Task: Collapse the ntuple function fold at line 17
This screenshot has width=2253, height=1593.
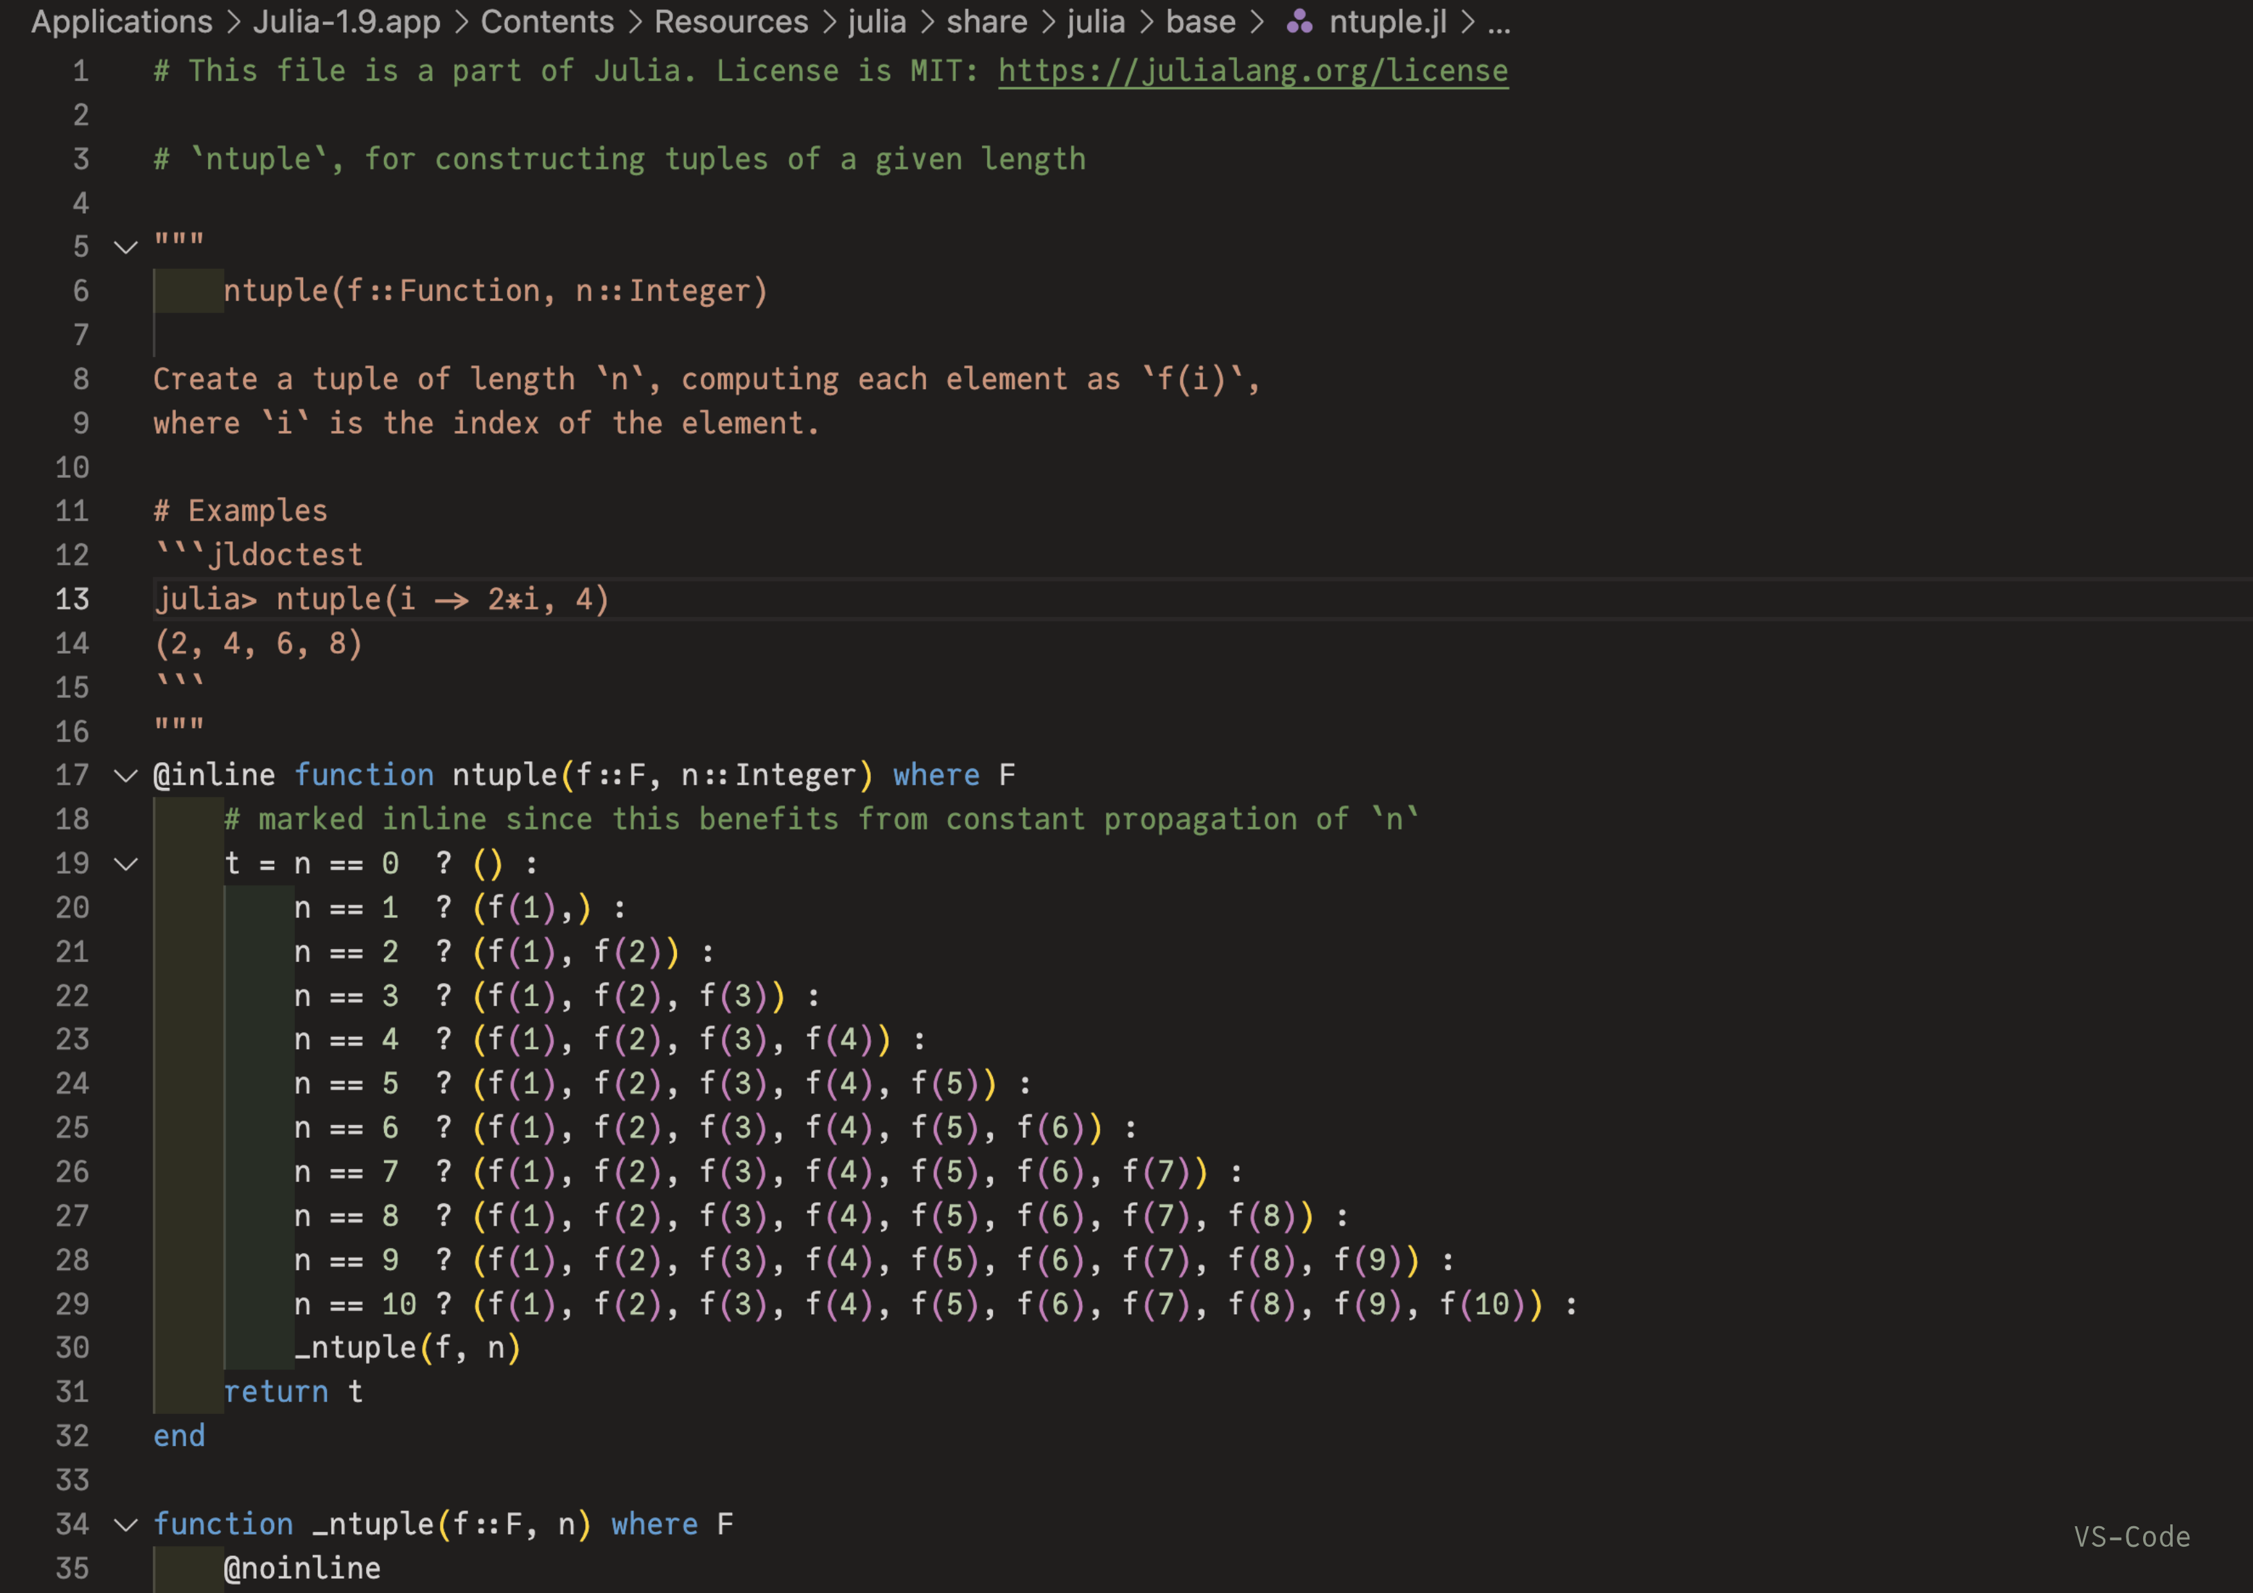Action: click(126, 776)
